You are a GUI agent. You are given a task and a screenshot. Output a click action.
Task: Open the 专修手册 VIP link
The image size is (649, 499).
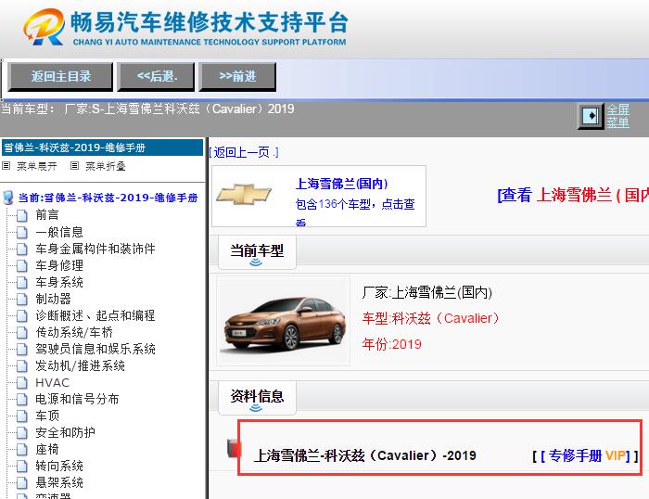[585, 456]
